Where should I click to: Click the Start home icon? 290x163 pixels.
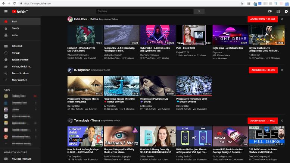[x=6, y=22]
